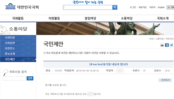The height and width of the screenshot is (99, 174).
Task: Select 국회참관 in the sidebar
Action: 18,43
